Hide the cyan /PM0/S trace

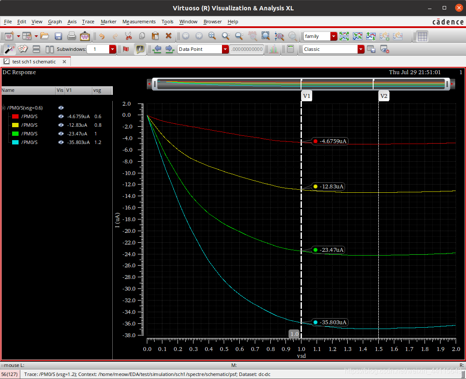click(x=61, y=142)
